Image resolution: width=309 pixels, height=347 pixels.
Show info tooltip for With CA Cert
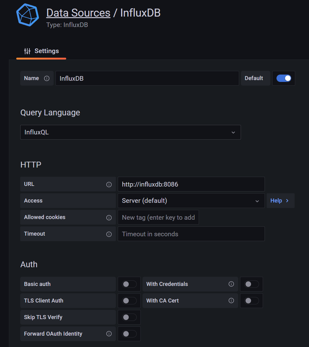(x=231, y=301)
